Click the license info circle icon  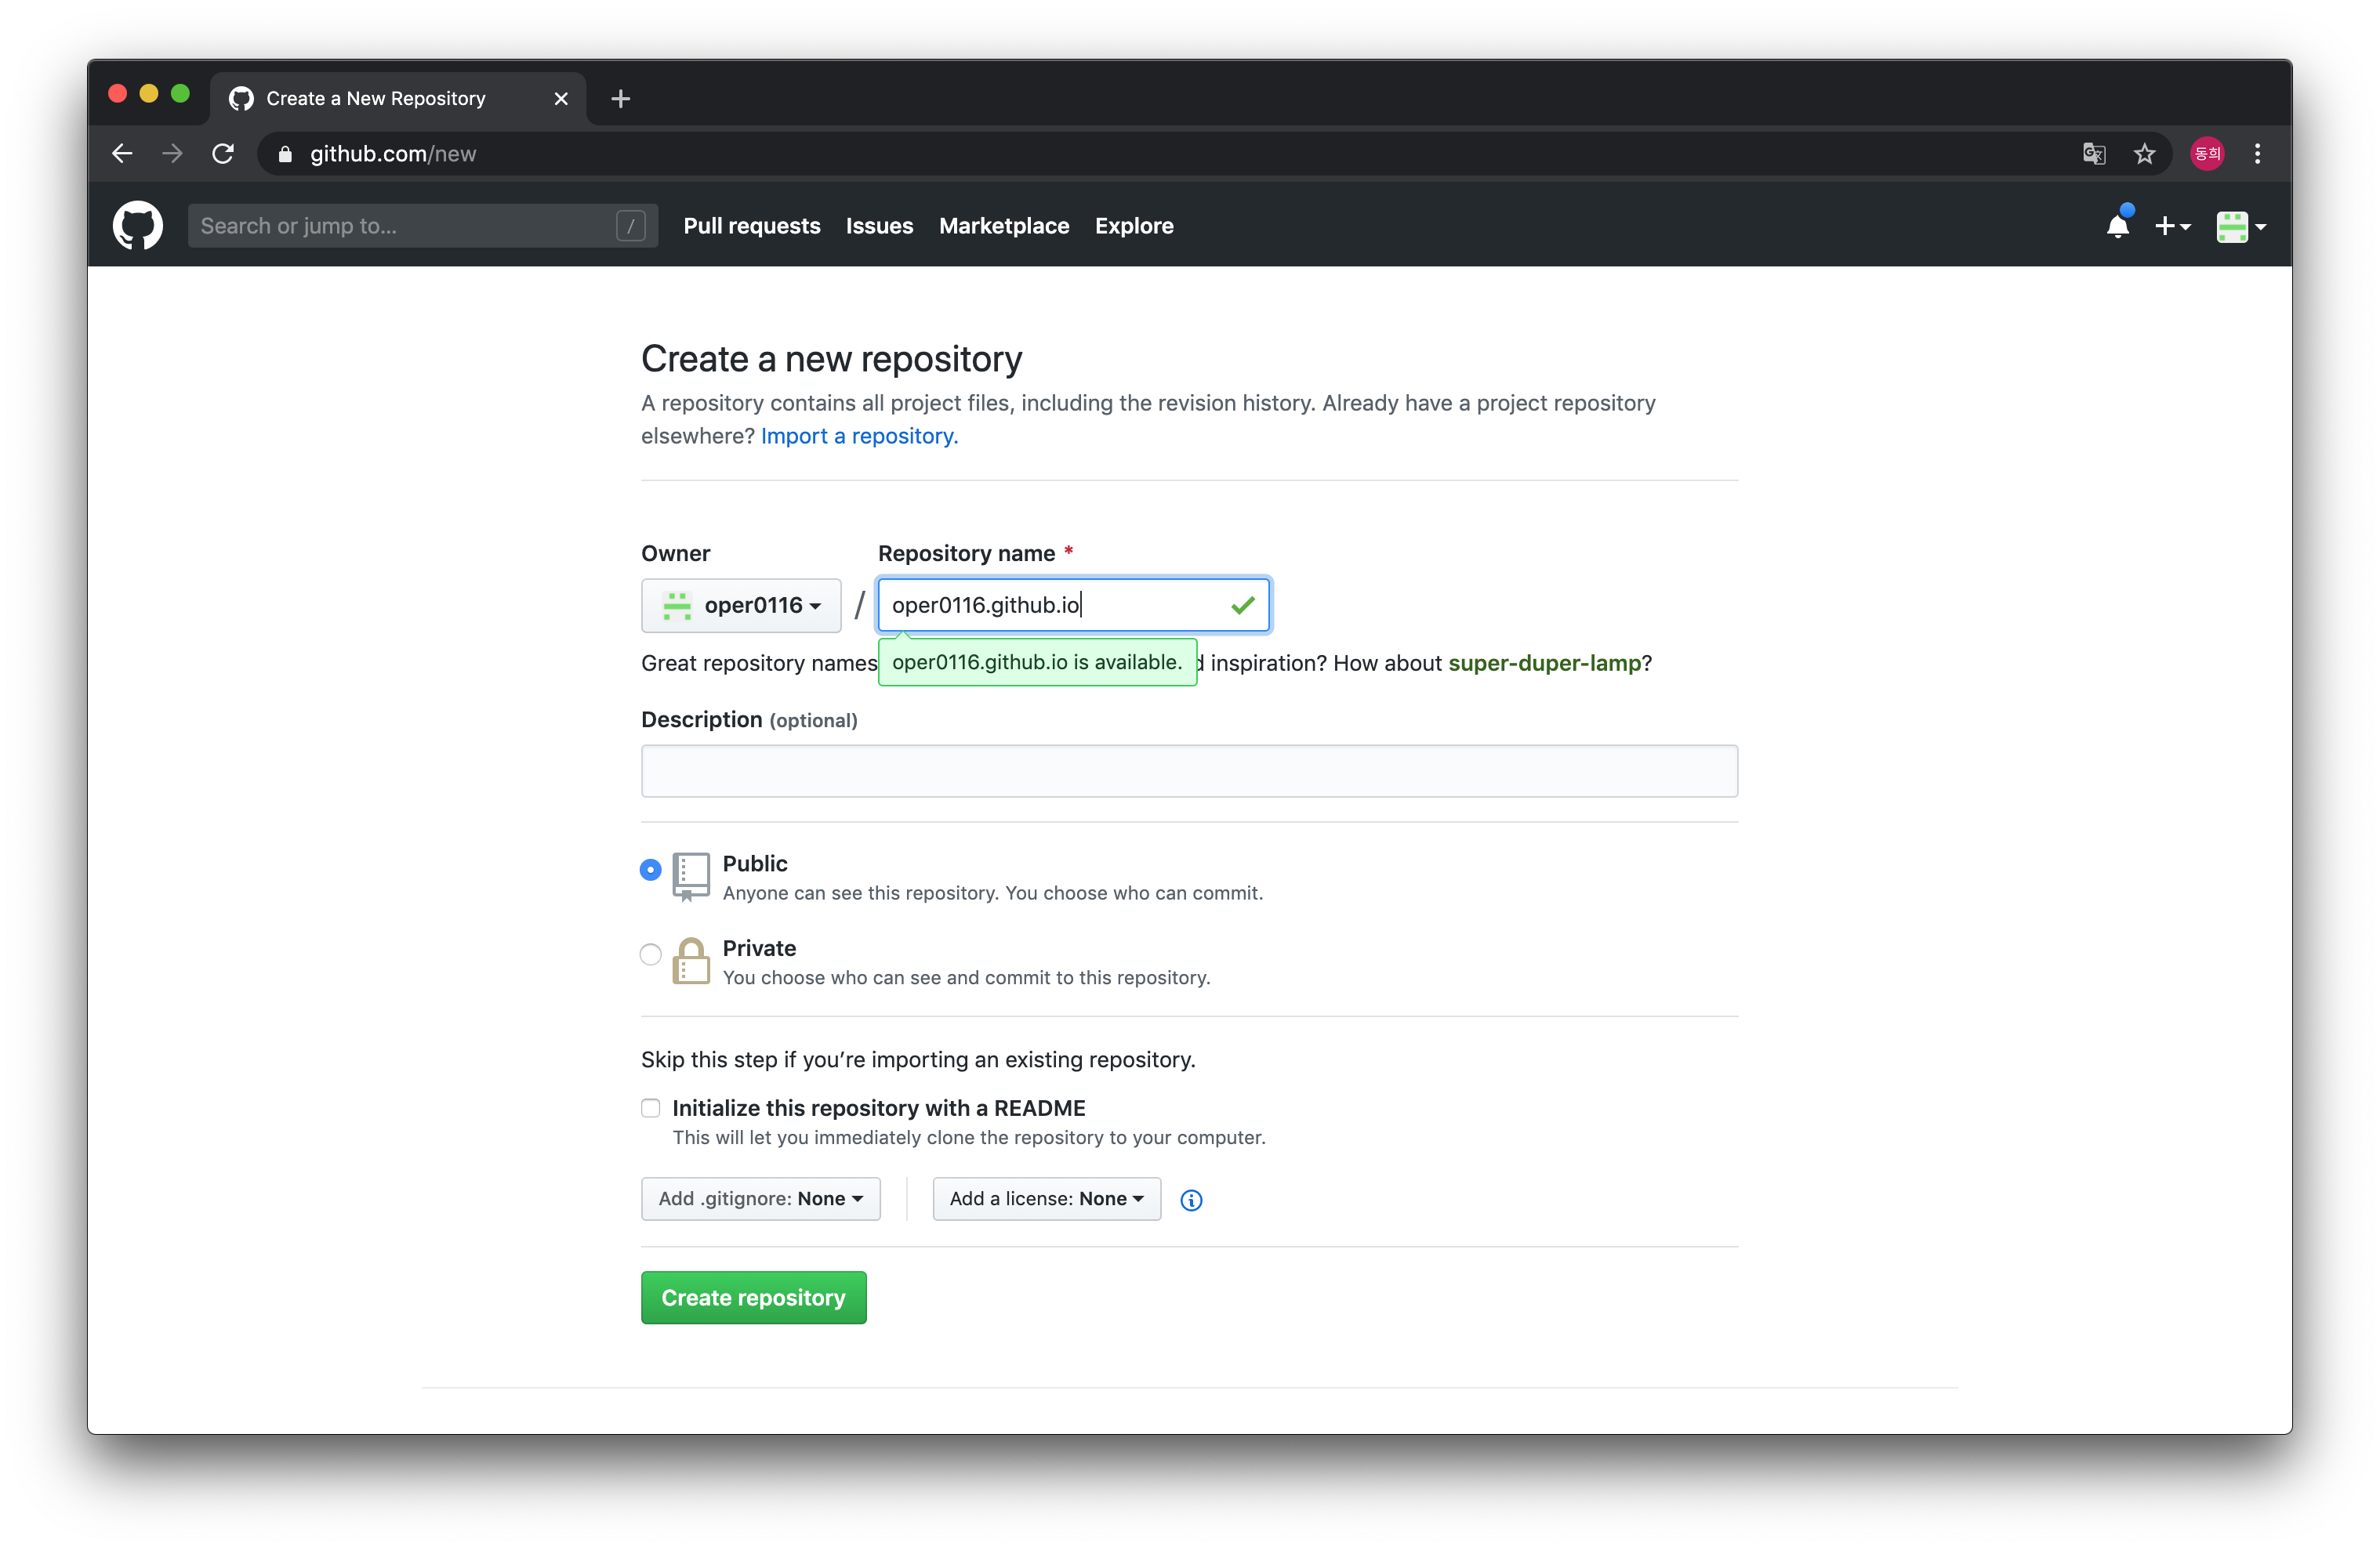click(x=1191, y=1201)
